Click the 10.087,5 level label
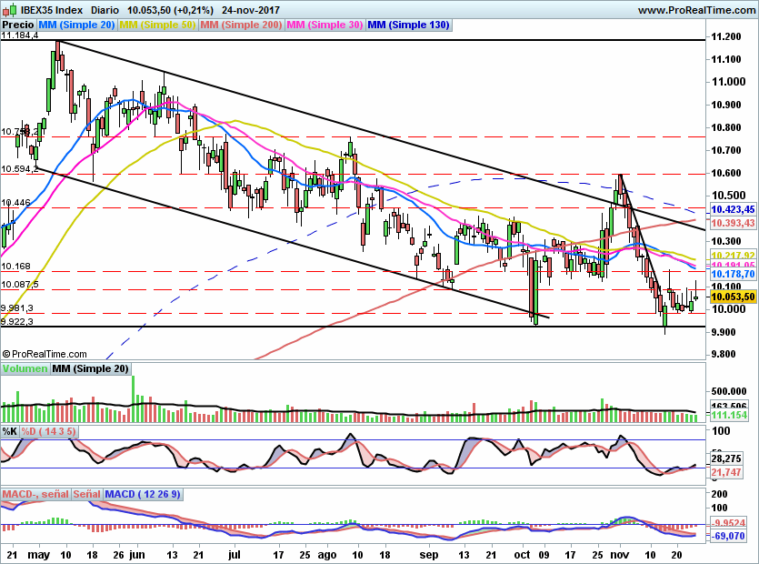Image resolution: width=759 pixels, height=564 pixels. click(x=19, y=285)
